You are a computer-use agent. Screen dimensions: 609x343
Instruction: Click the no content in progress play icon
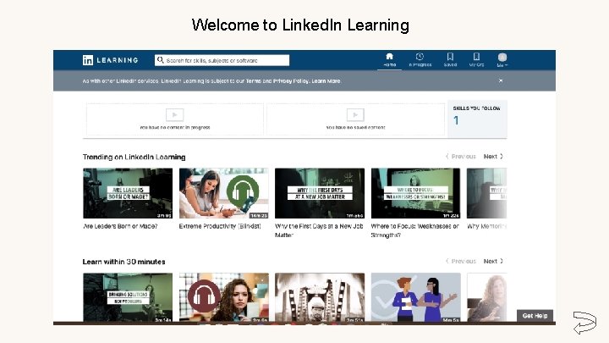175,114
